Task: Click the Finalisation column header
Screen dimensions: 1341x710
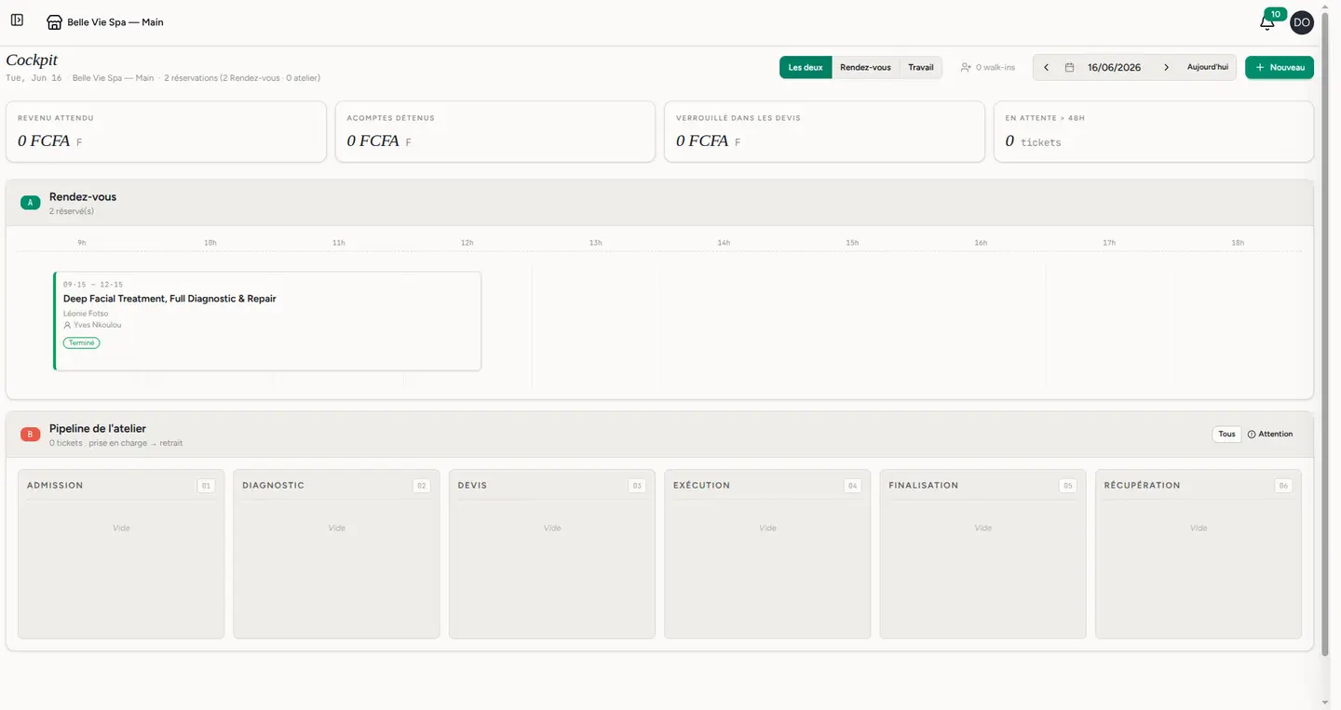Action: pyautogui.click(x=923, y=486)
